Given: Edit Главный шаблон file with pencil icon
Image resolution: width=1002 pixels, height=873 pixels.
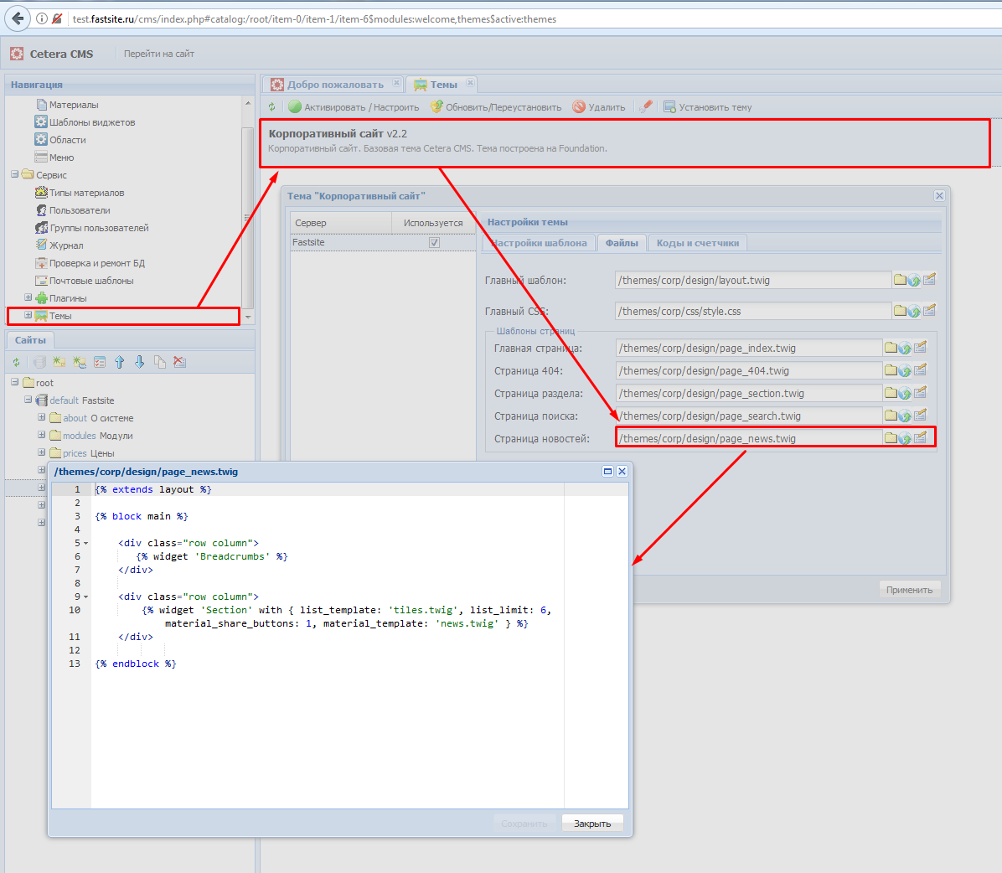Looking at the screenshot, I should [x=929, y=279].
